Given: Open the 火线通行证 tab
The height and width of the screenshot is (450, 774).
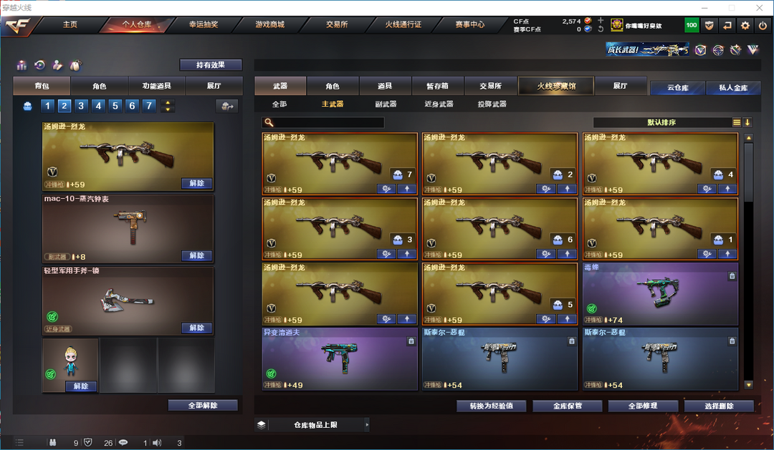Looking at the screenshot, I should click(403, 24).
